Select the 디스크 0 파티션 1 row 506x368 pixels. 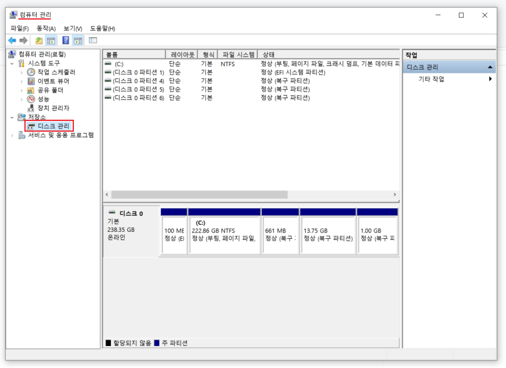251,72
